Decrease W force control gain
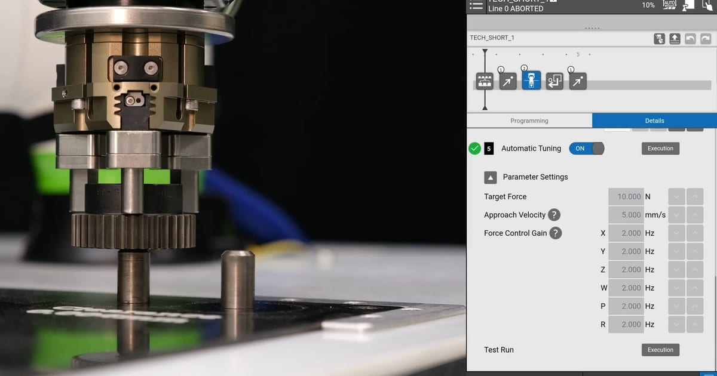The image size is (717, 376). click(x=676, y=288)
